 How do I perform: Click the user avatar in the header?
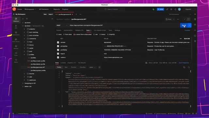click(x=179, y=9)
